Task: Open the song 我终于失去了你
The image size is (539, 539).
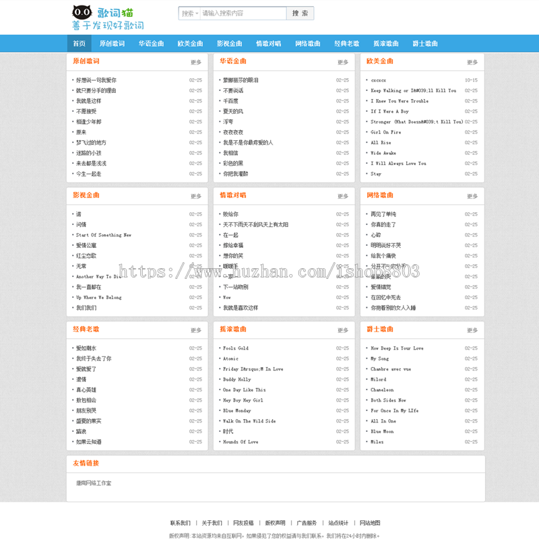Action: pyautogui.click(x=94, y=358)
